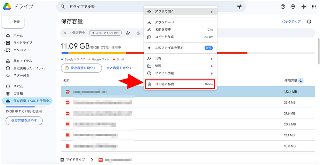Viewport: 320px width, 165px height.
Task: Open the help circle icon
Action: point(283,7)
